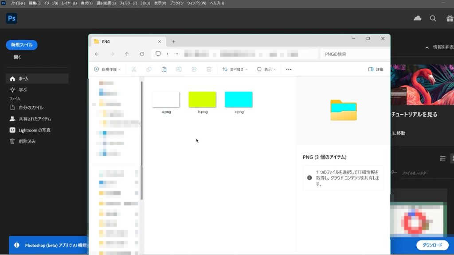Viewport: 454px width, 255px height.
Task: Click the ダウンロード button
Action: (432, 245)
